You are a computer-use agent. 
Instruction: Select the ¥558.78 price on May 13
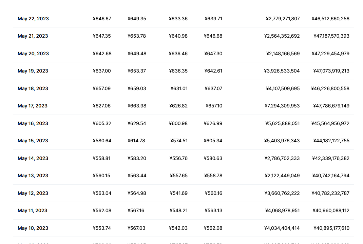[213, 176]
